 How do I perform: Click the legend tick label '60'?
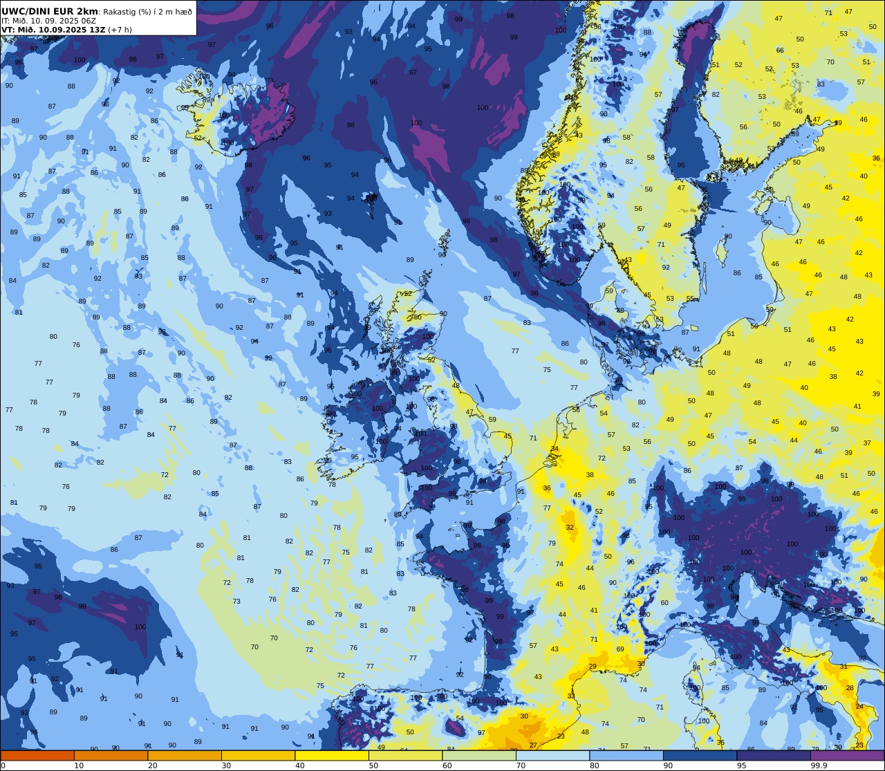447,765
